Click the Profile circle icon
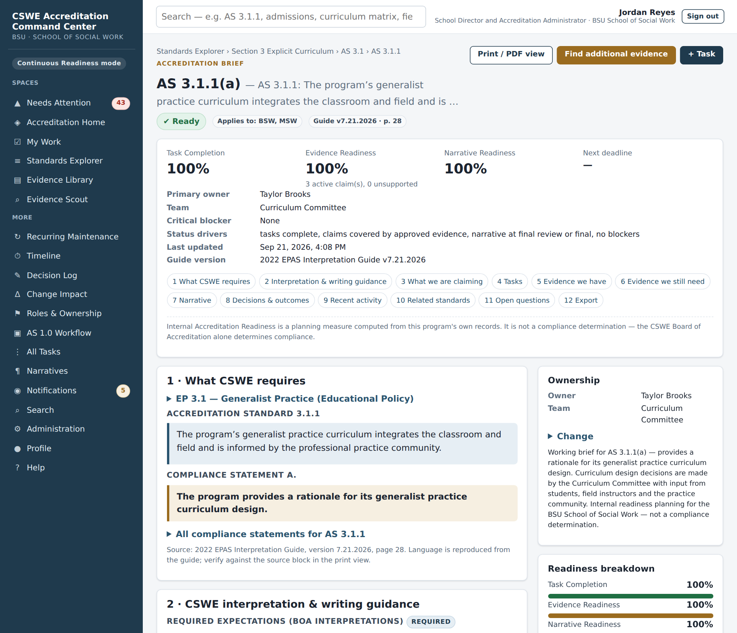This screenshot has width=737, height=633. click(17, 449)
